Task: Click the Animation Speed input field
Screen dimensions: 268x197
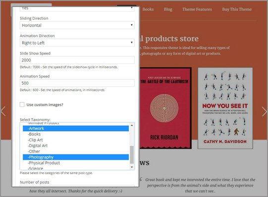Action: coord(77,83)
